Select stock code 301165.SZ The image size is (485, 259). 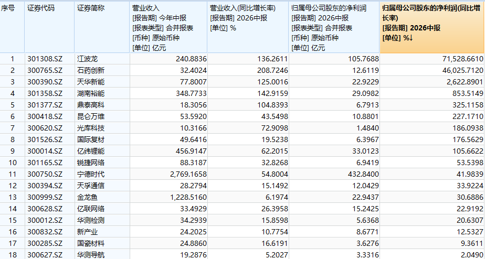(x=45, y=163)
